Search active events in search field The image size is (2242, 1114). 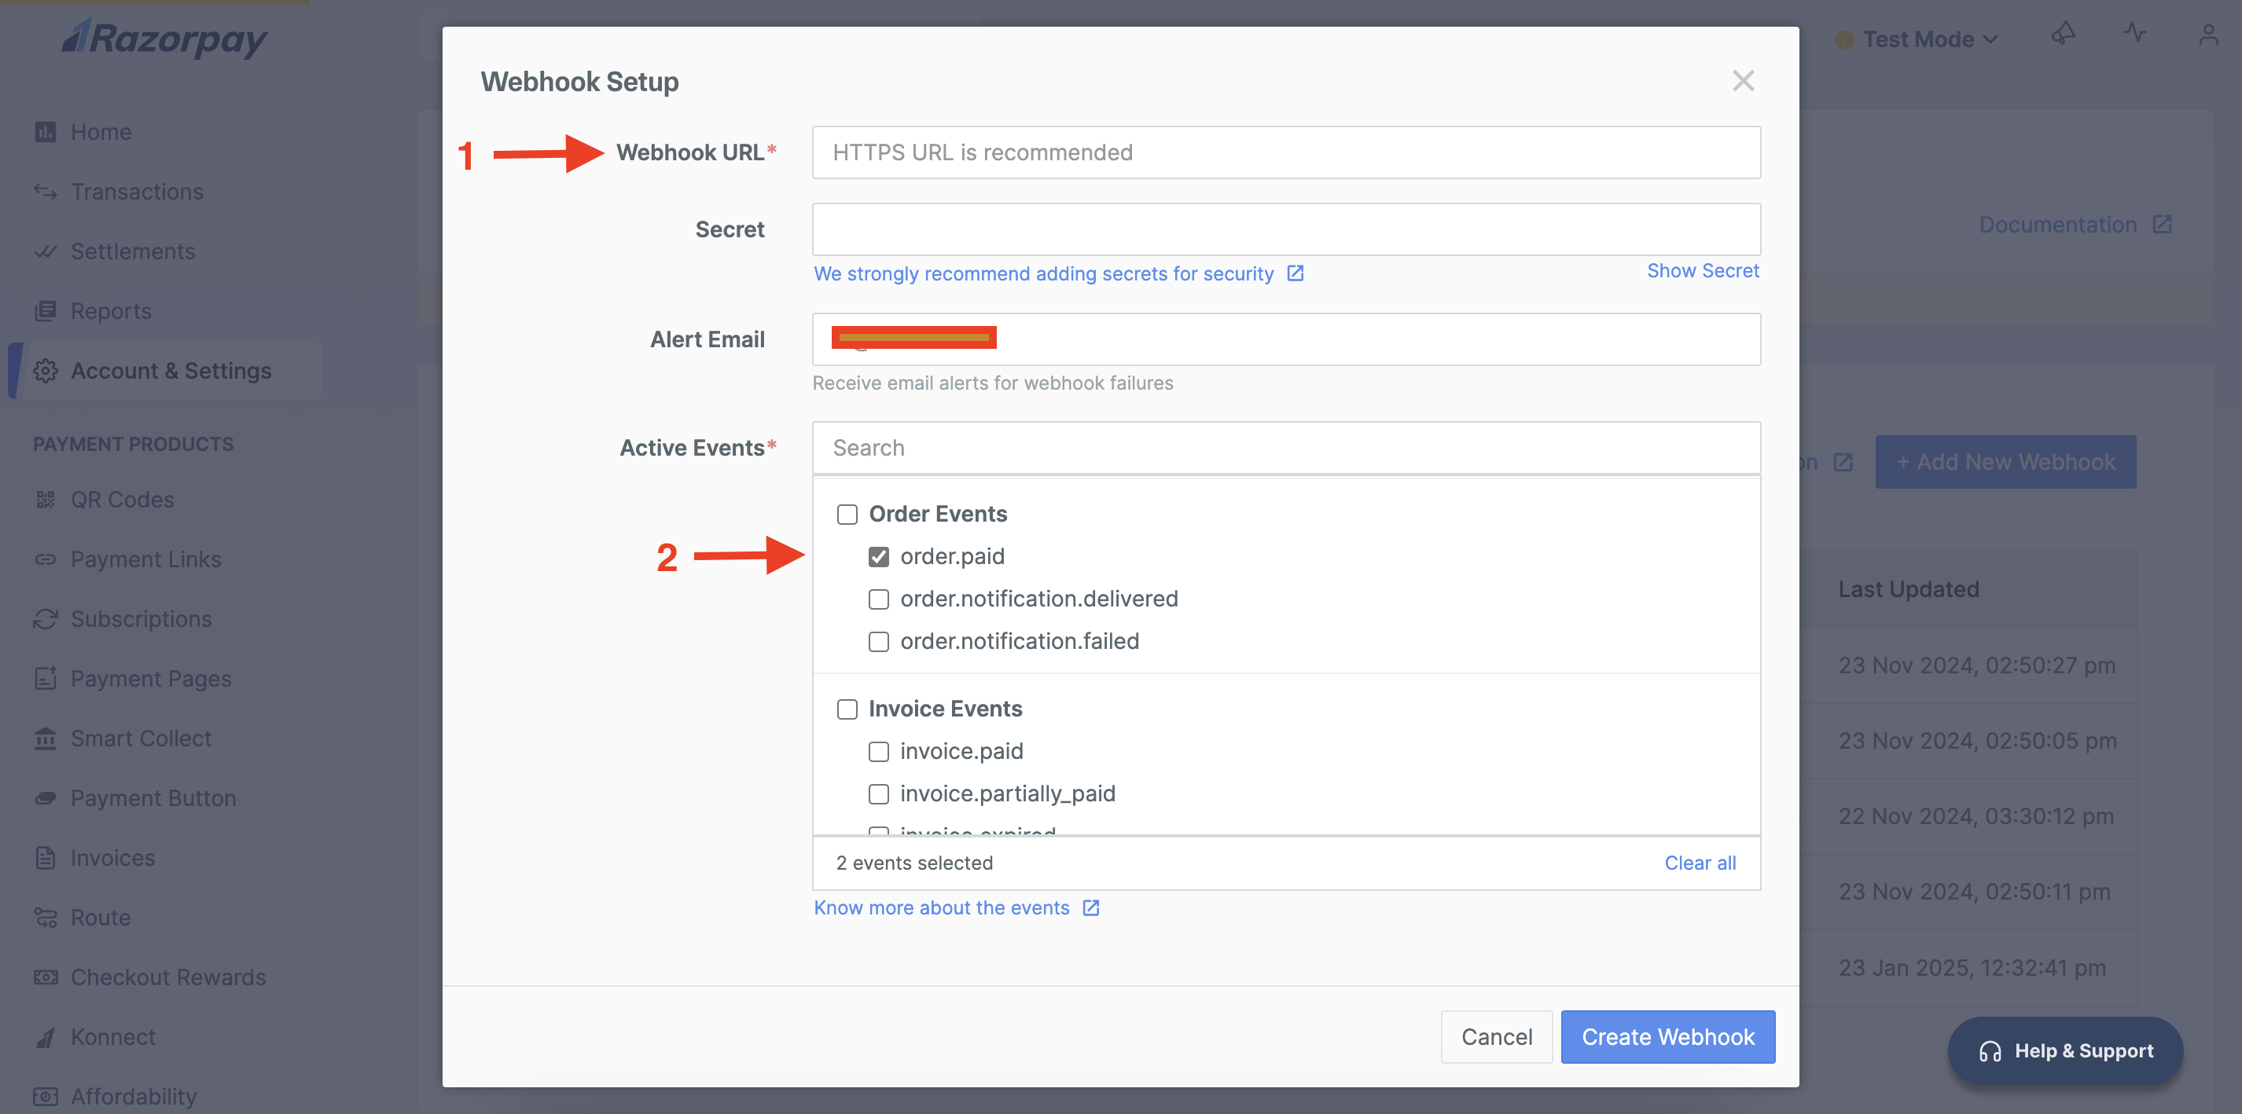pos(1285,447)
